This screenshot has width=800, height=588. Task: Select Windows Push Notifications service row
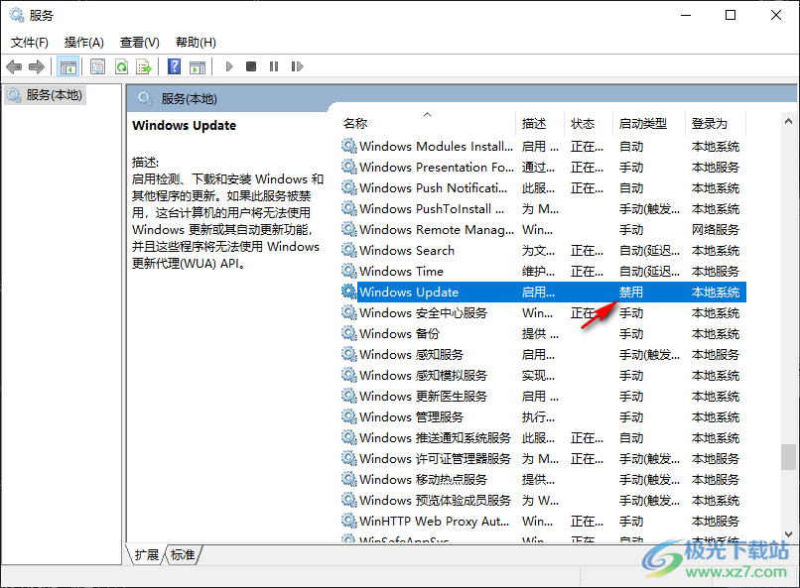click(543, 188)
